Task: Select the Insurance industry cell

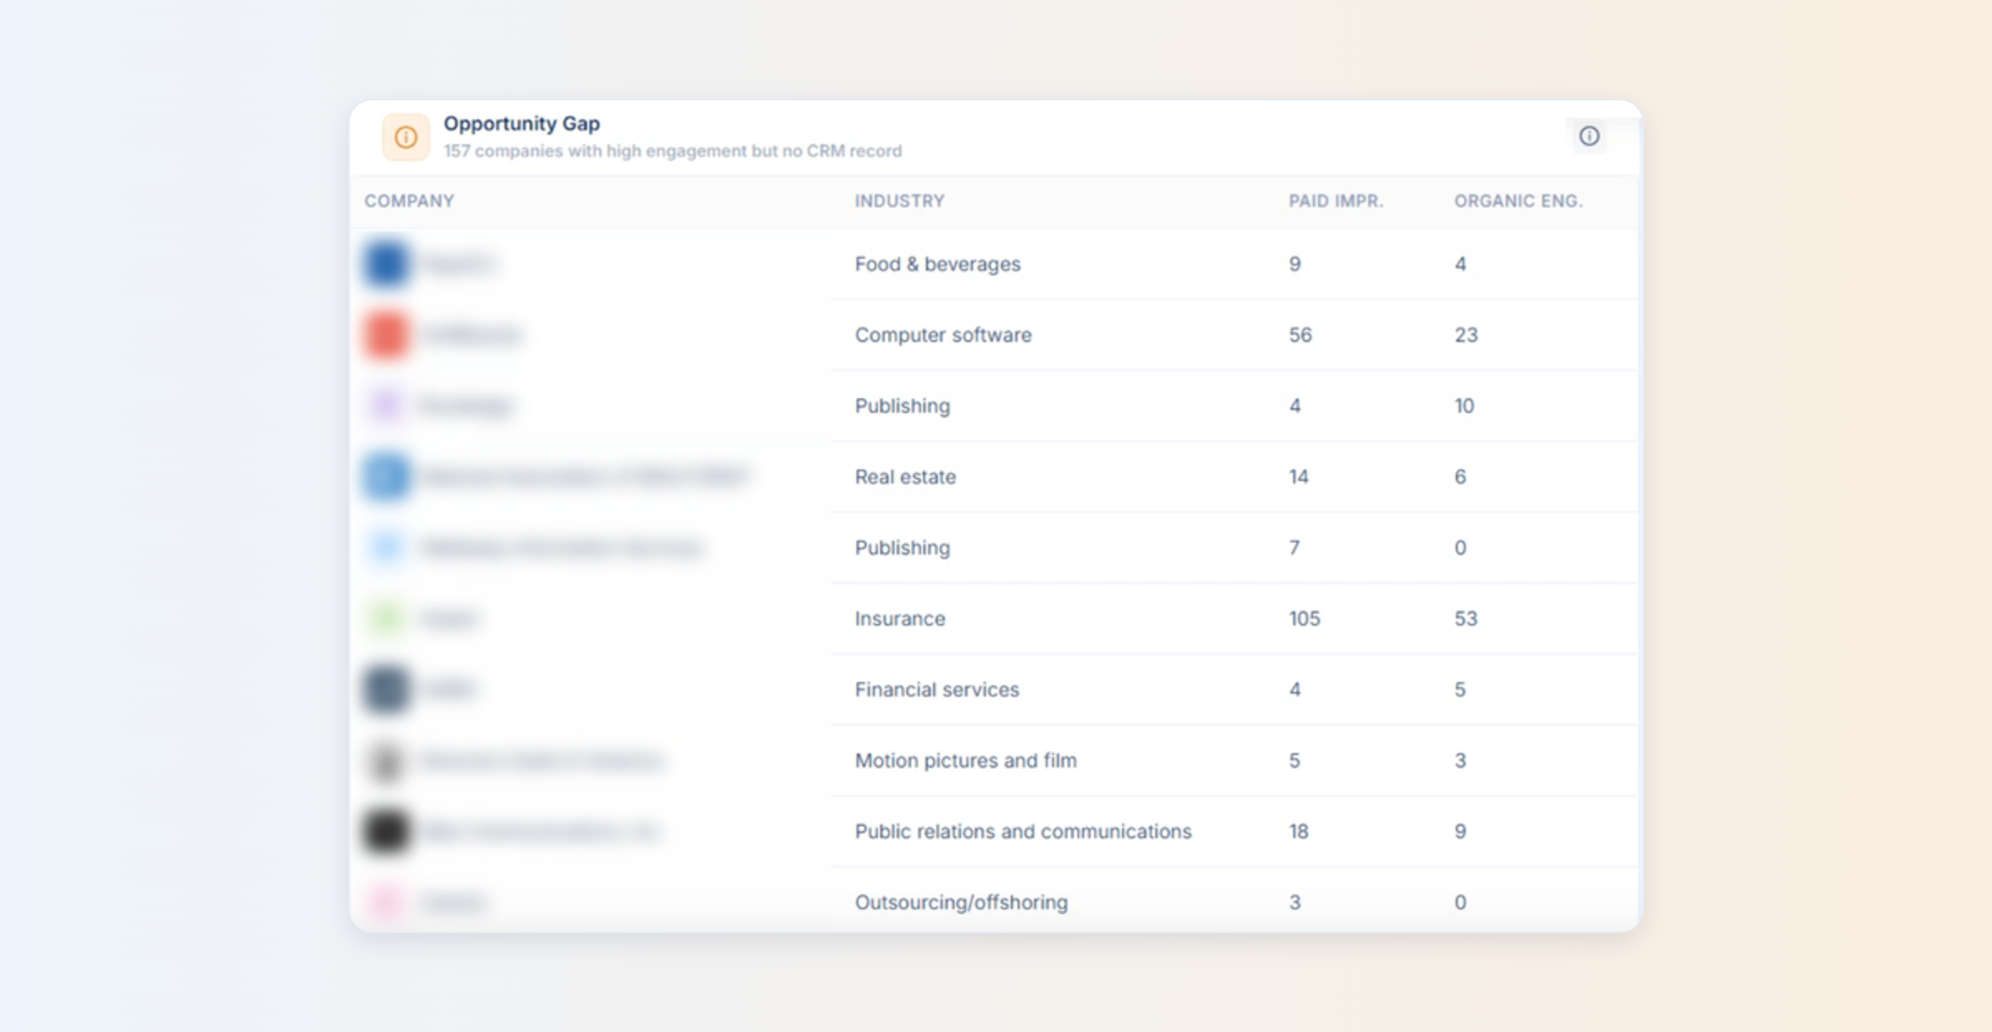Action: 900,619
